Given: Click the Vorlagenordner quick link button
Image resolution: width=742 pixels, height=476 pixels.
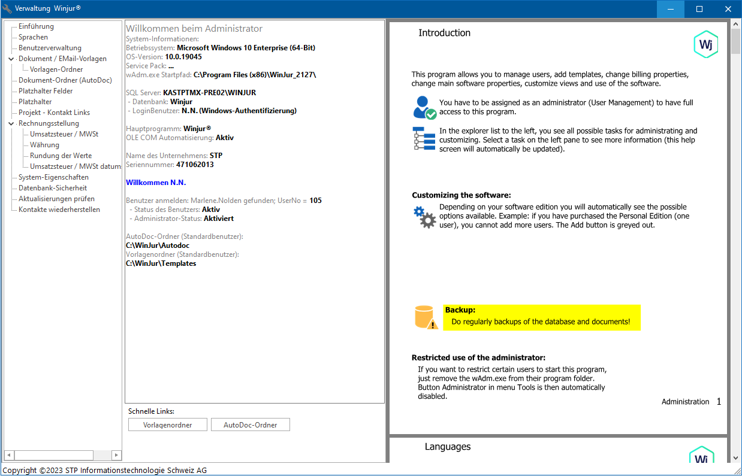Looking at the screenshot, I should coord(168,425).
